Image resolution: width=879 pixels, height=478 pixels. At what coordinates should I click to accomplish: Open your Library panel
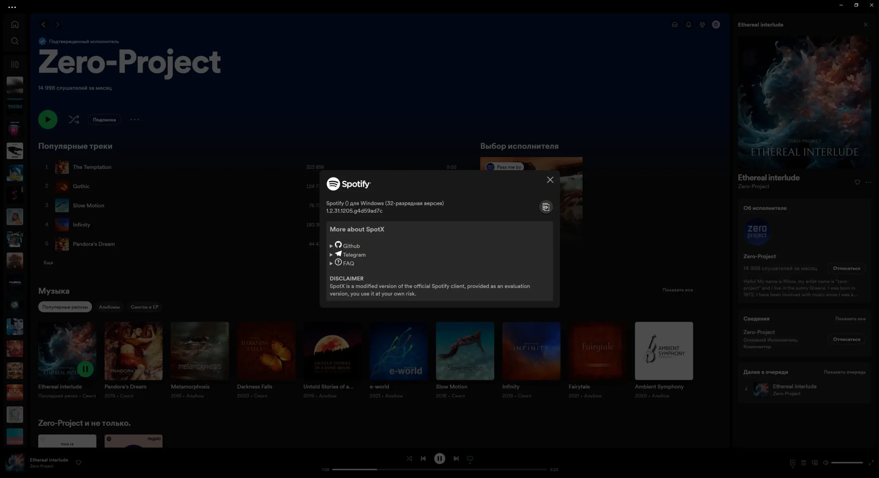[x=14, y=64]
